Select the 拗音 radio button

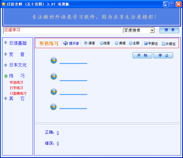[x=117, y=43]
